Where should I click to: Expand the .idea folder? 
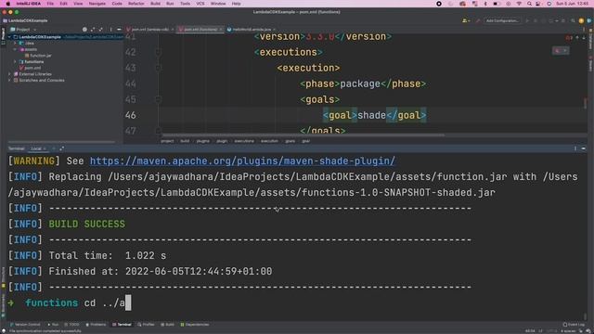click(15, 44)
